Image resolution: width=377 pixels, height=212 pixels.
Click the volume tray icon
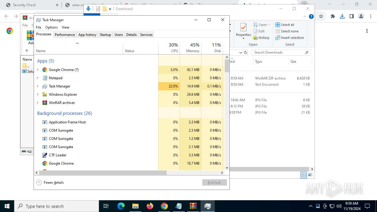pyautogui.click(x=339, y=206)
